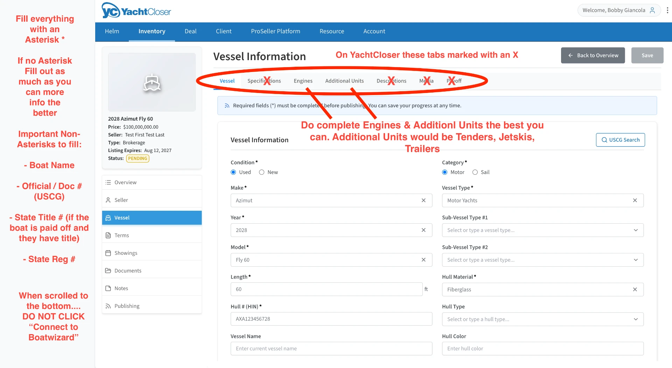This screenshot has width=672, height=368.
Task: Open the Client menu
Action: coord(224,31)
